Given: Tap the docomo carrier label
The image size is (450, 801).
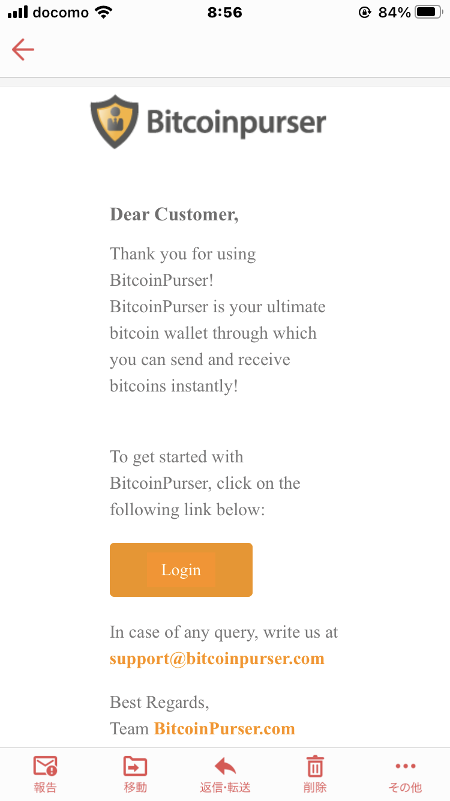Looking at the screenshot, I should point(61,12).
